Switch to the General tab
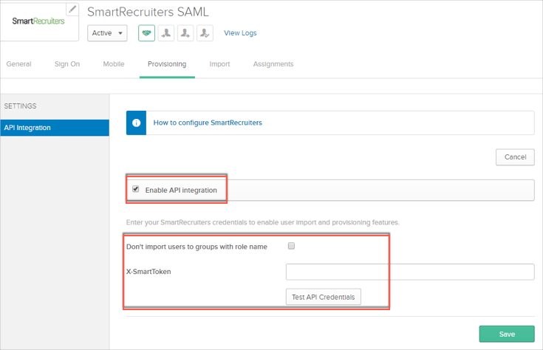The width and height of the screenshot is (543, 350). pyautogui.click(x=18, y=64)
